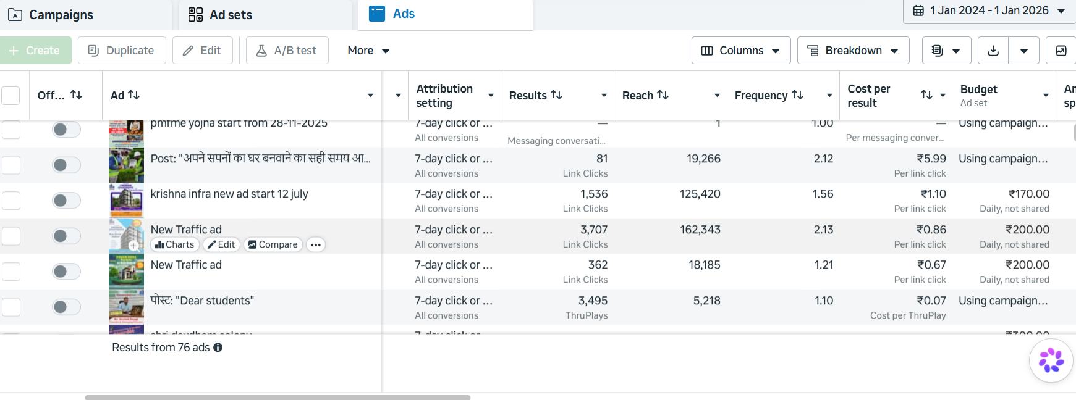The height and width of the screenshot is (400, 1076).
Task: Select checkbox for krishna infra ad row
Action: 11,201
